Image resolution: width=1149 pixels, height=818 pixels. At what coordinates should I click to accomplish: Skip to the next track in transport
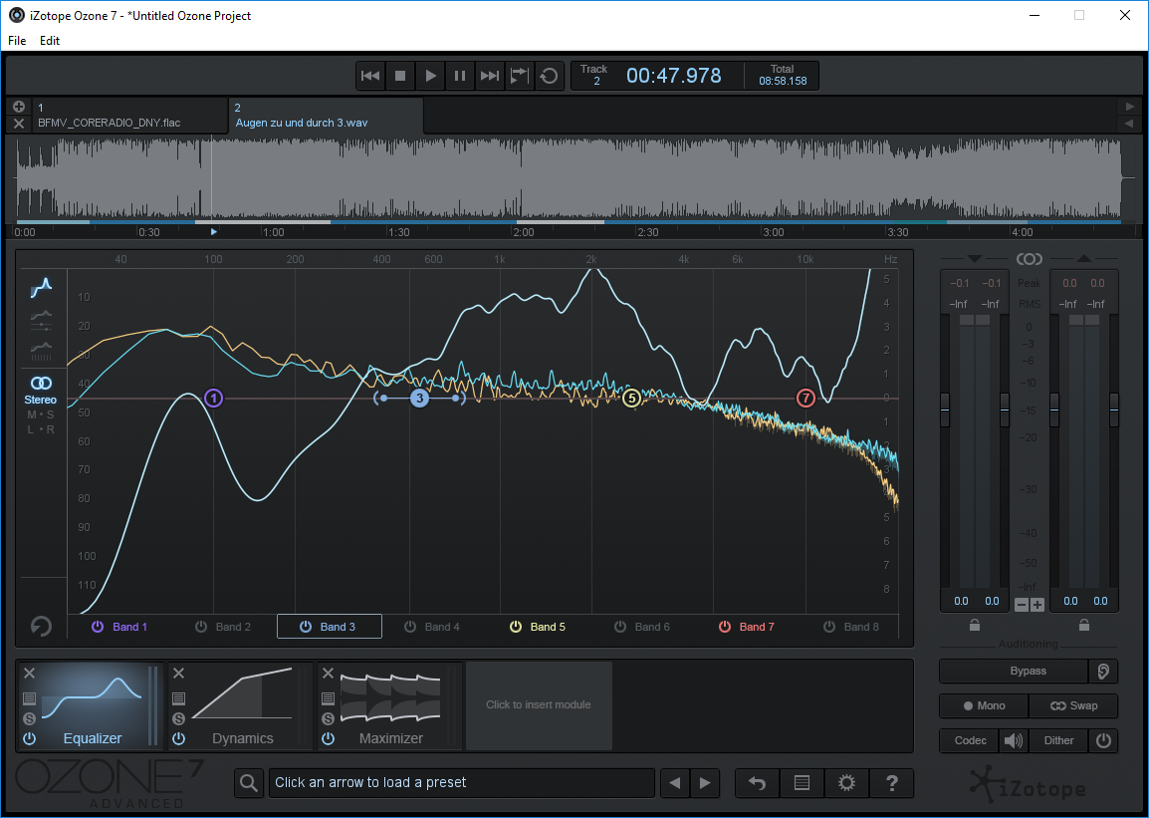pyautogui.click(x=490, y=76)
